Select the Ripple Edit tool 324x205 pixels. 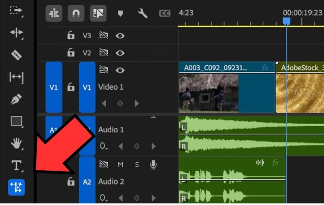tap(16, 33)
